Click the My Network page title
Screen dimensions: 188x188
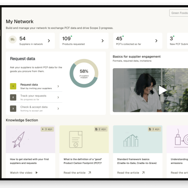pyautogui.click(x=20, y=21)
